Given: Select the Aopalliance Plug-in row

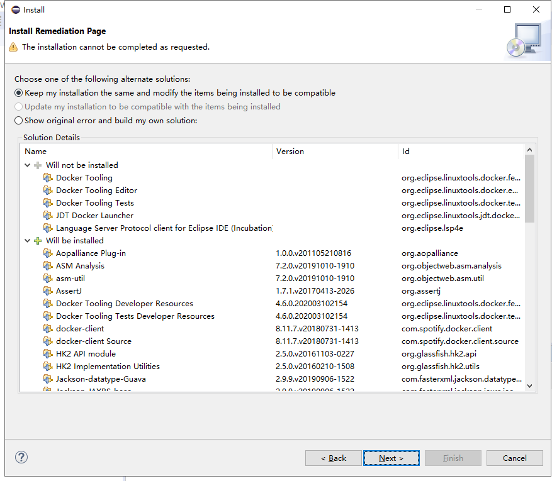Looking at the screenshot, I should pos(272,253).
